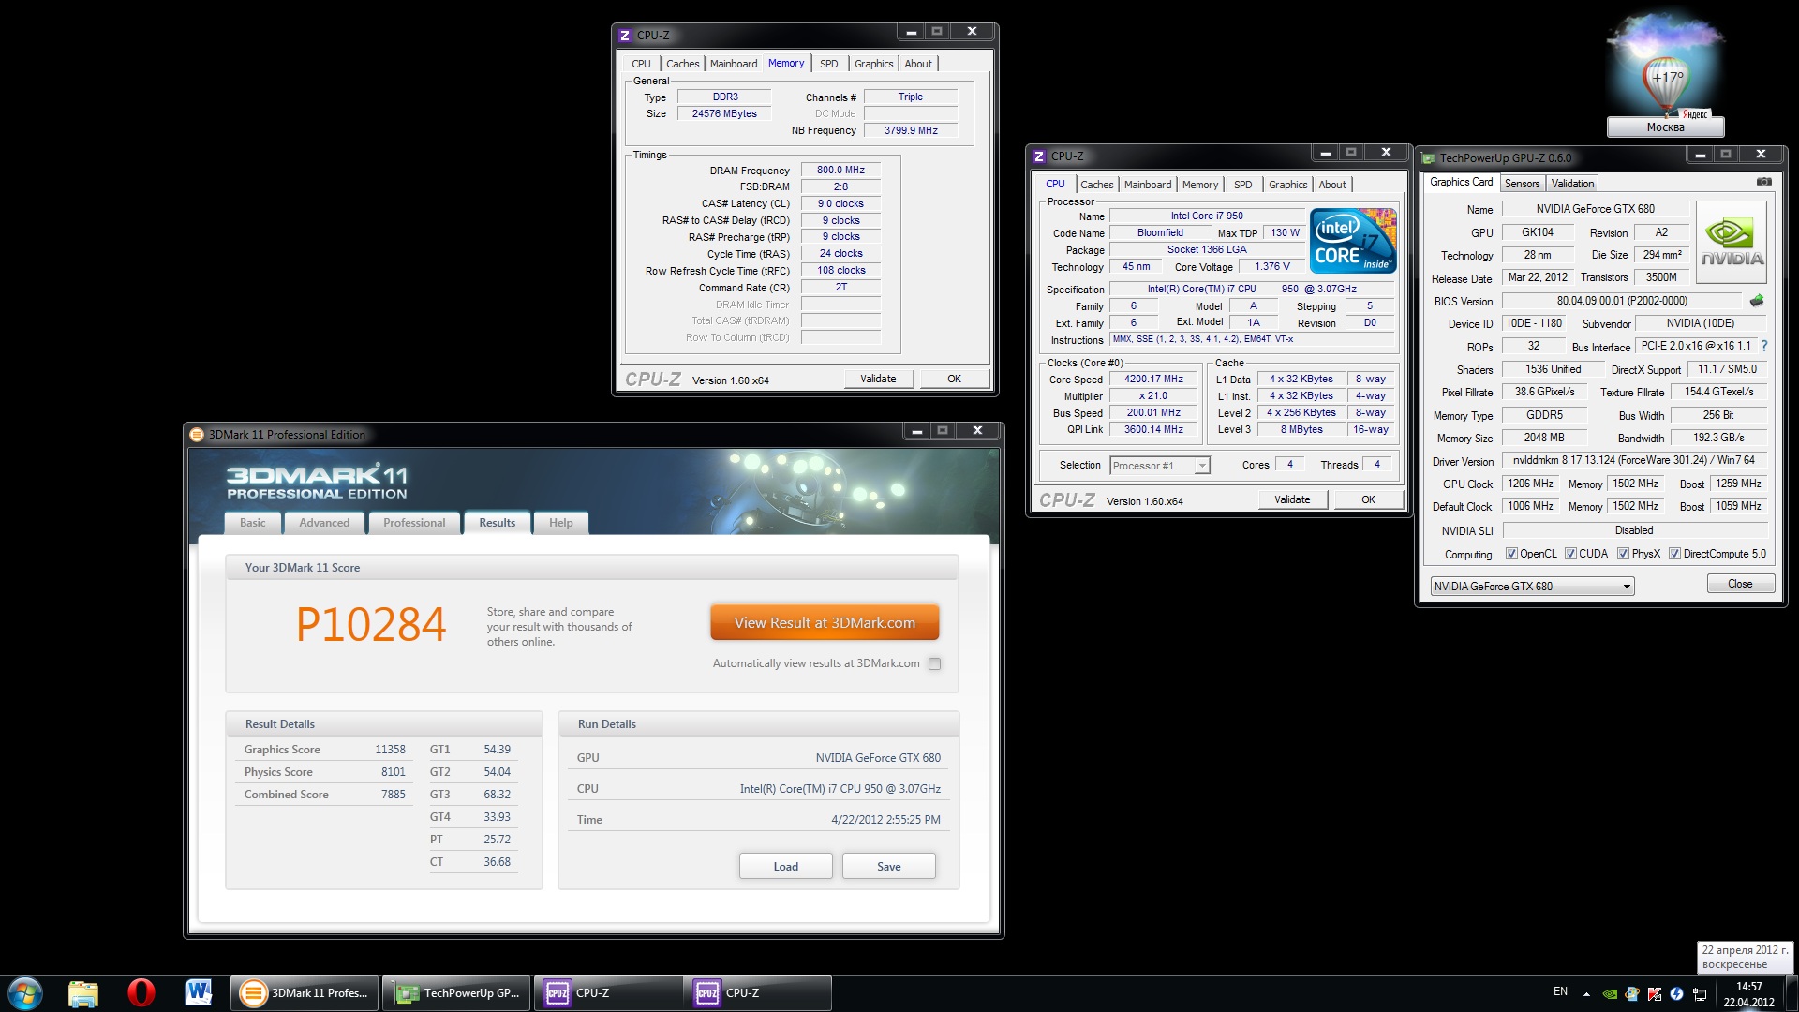Click the Load button in Run Details
1799x1012 pixels.
click(x=785, y=867)
